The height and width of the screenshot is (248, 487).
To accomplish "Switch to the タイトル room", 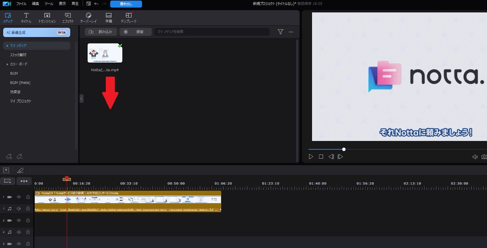I will click(x=26, y=18).
